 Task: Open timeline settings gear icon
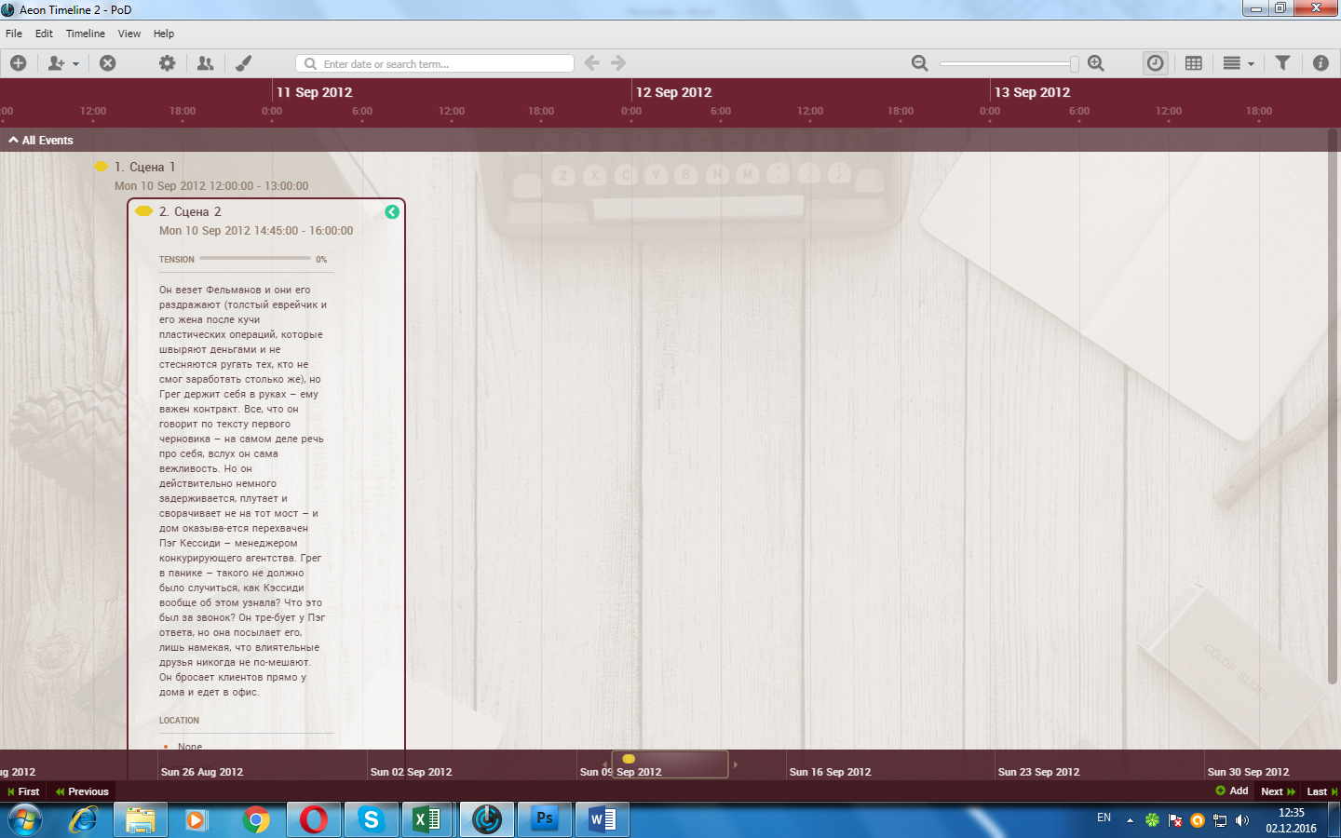click(x=167, y=63)
